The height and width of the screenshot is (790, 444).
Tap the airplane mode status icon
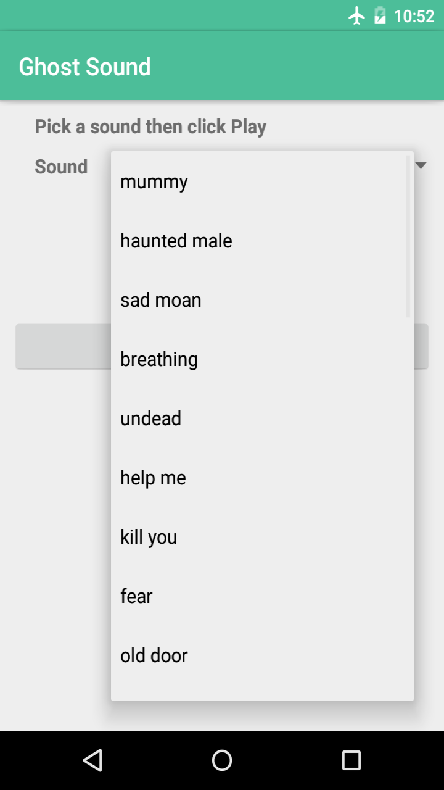tap(356, 16)
